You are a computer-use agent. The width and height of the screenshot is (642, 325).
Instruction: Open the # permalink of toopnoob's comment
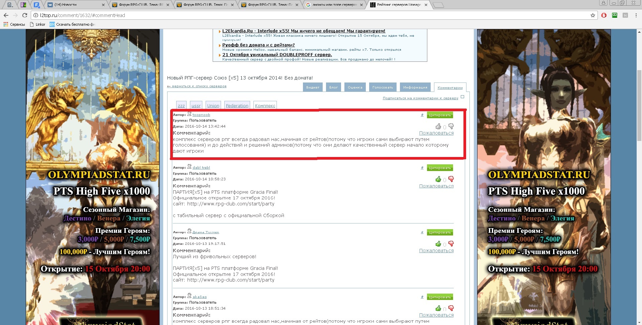(x=422, y=115)
